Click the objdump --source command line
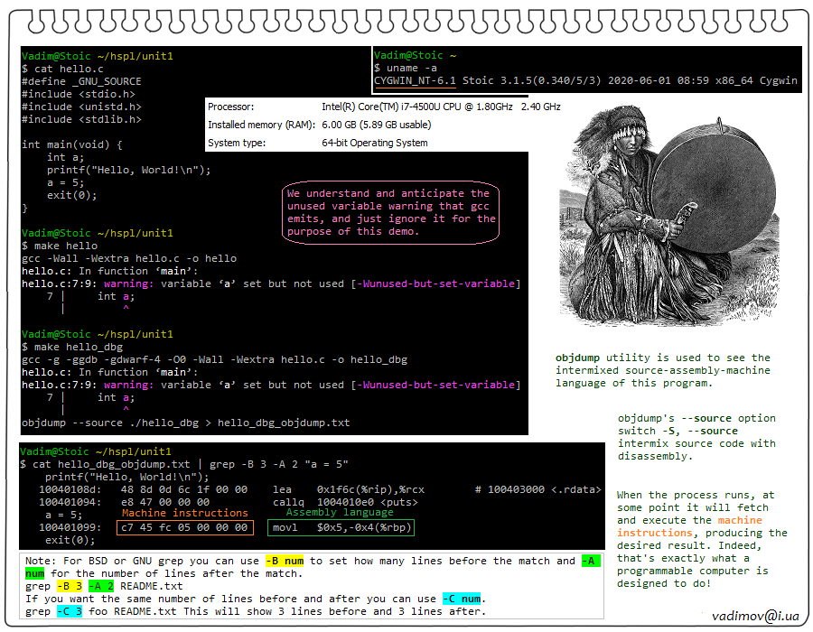813x632 pixels. (x=185, y=423)
